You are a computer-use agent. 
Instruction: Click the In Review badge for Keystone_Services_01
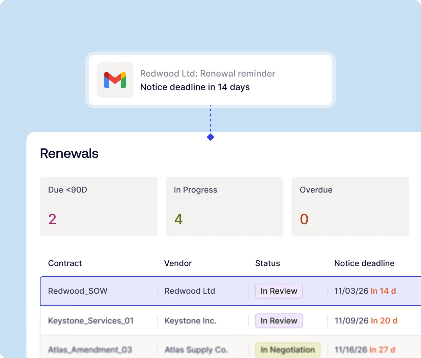click(279, 321)
